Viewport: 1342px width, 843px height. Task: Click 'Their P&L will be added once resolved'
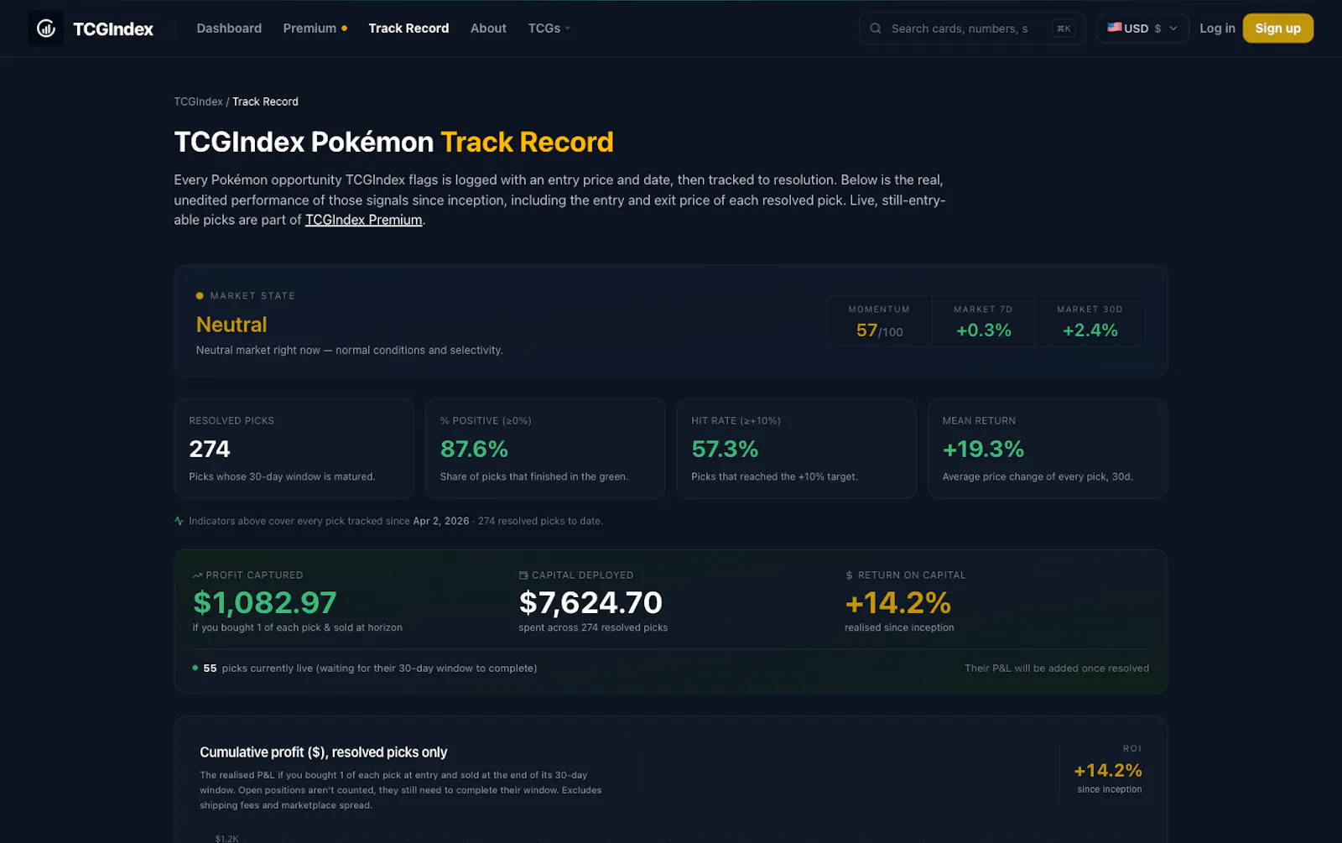1057,669
